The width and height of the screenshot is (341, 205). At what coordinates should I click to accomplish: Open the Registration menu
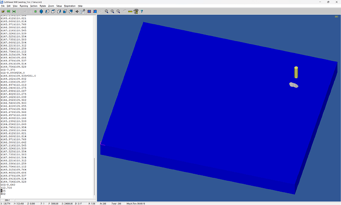click(70, 6)
